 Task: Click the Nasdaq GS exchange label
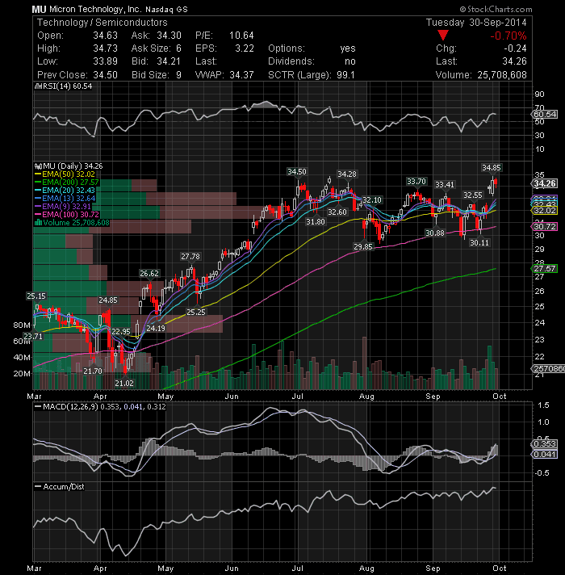pyautogui.click(x=166, y=10)
